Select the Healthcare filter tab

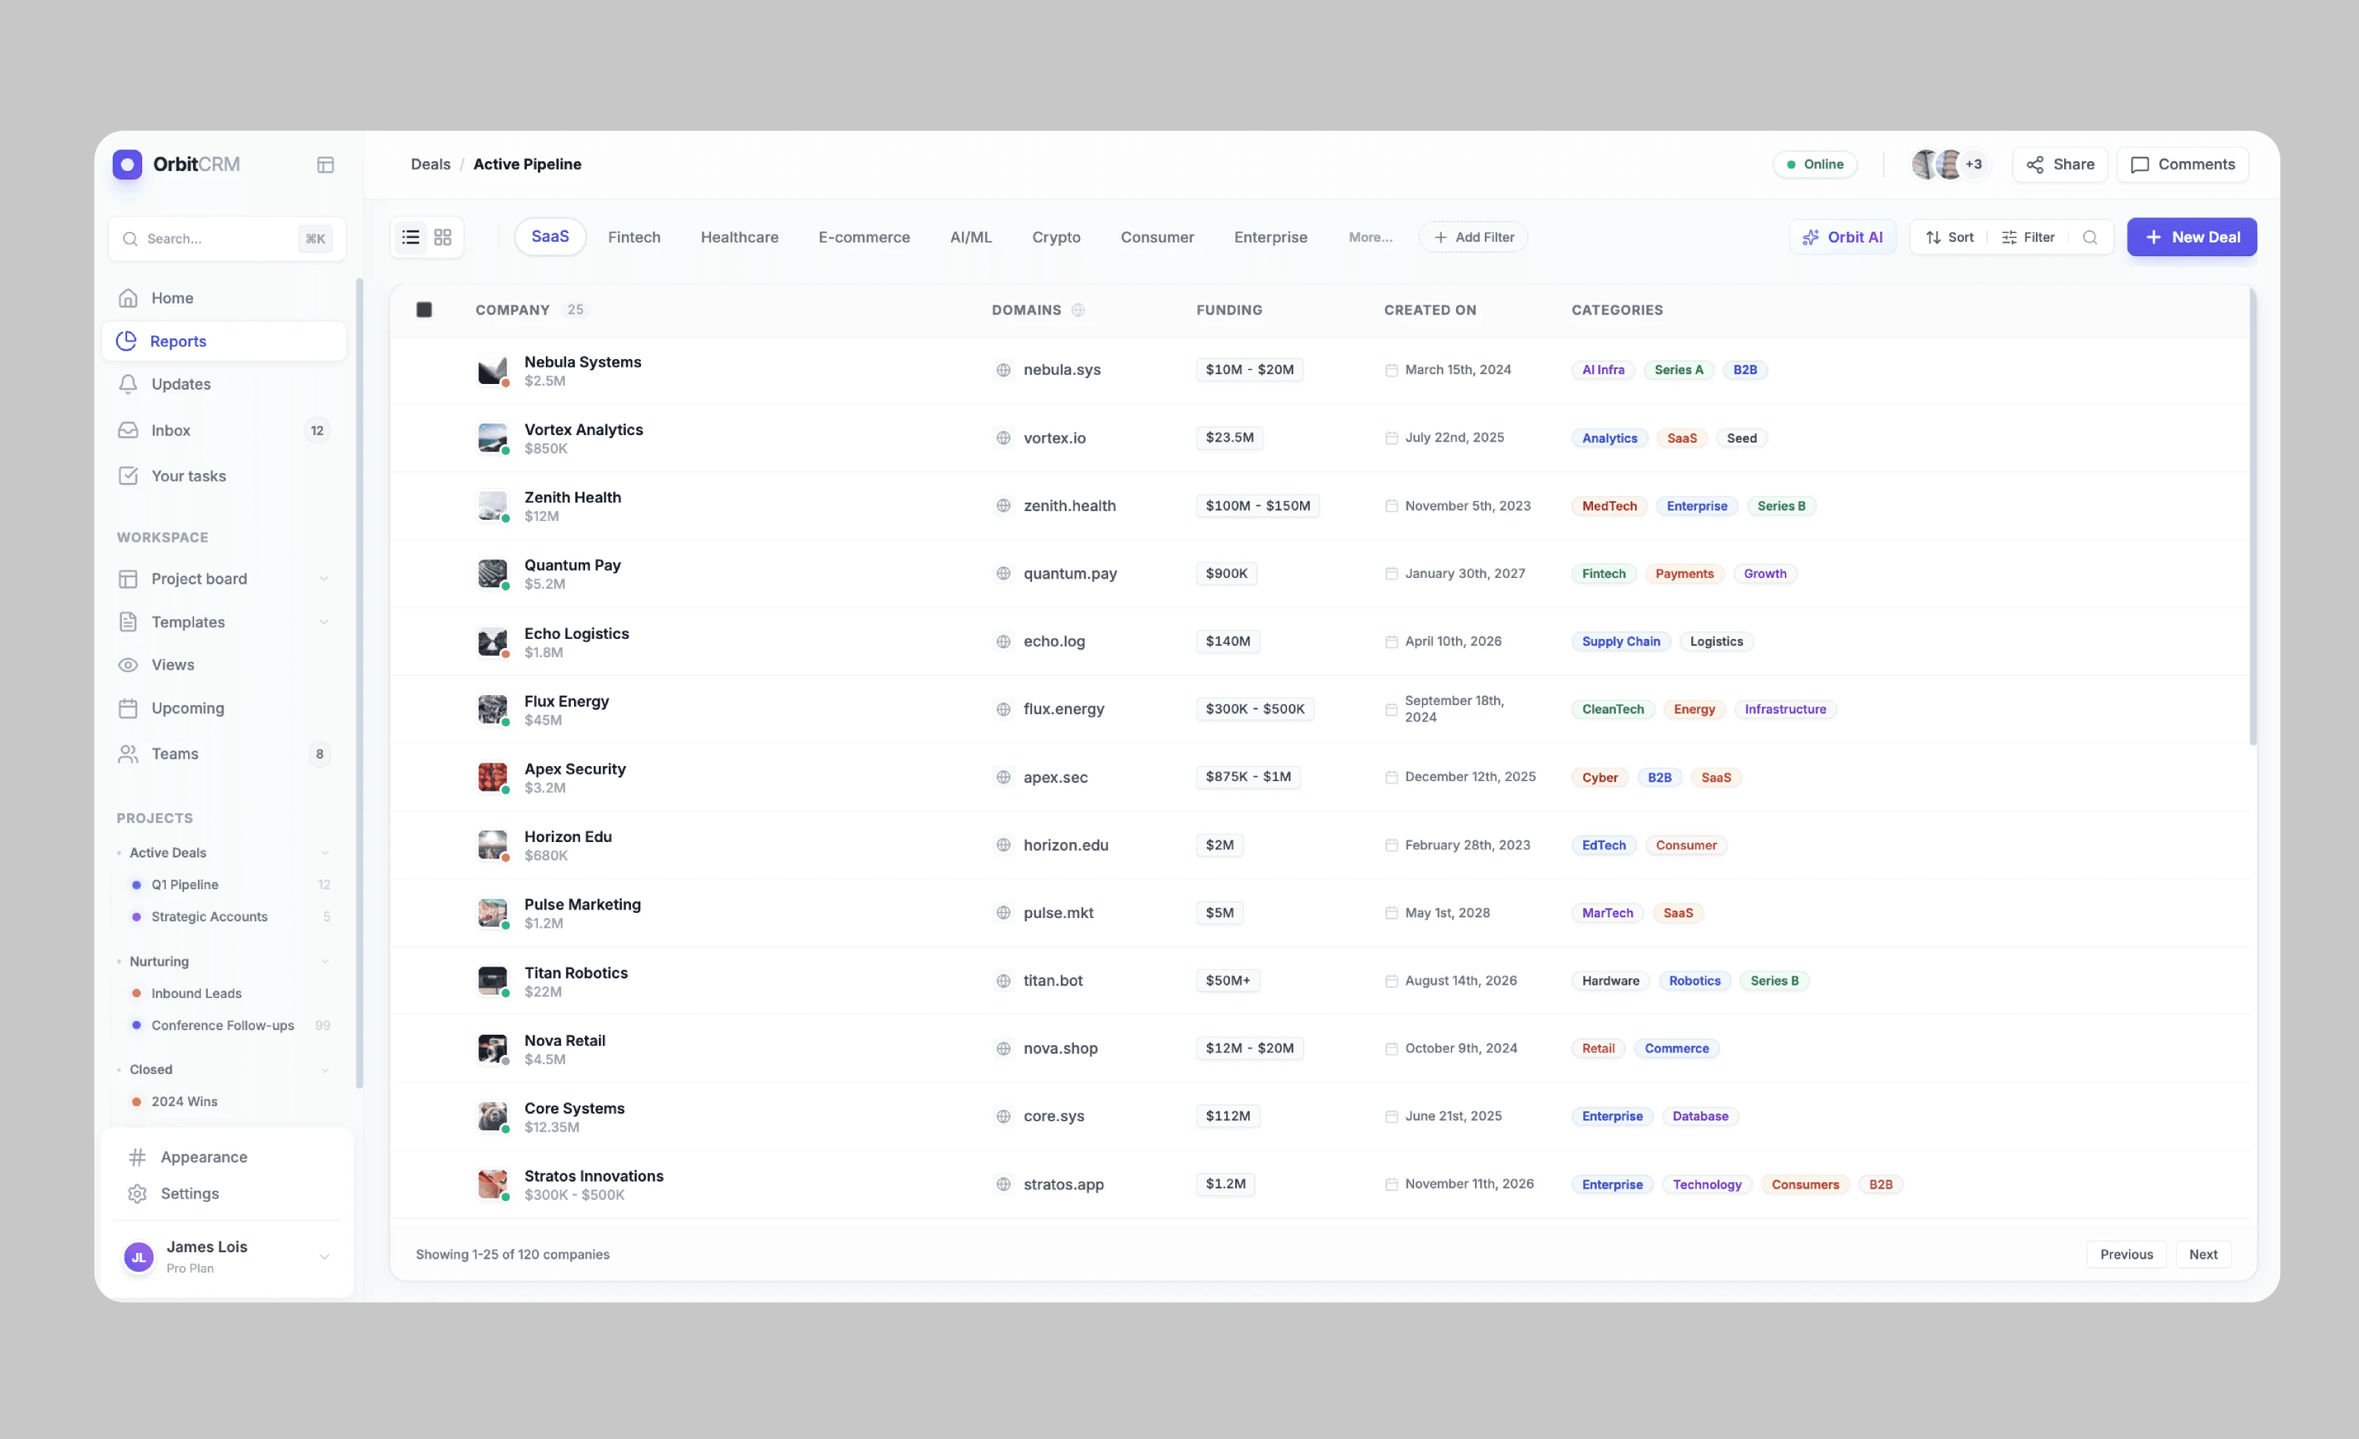[x=739, y=237]
